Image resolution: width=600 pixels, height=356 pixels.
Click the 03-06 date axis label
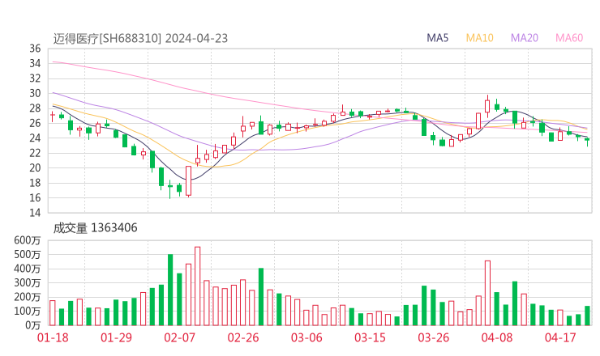(306, 337)
